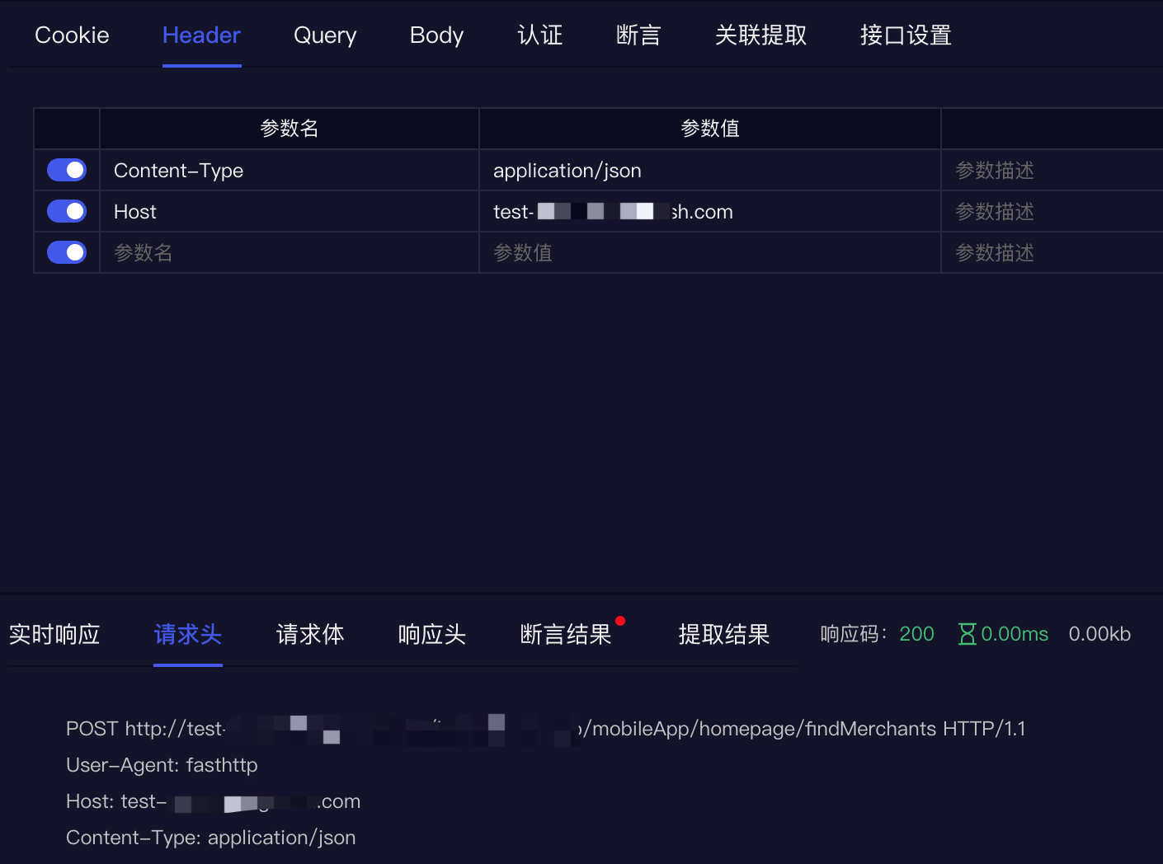Switch to the 关联提取 tab
Screen dimensions: 1163x864
tap(760, 35)
